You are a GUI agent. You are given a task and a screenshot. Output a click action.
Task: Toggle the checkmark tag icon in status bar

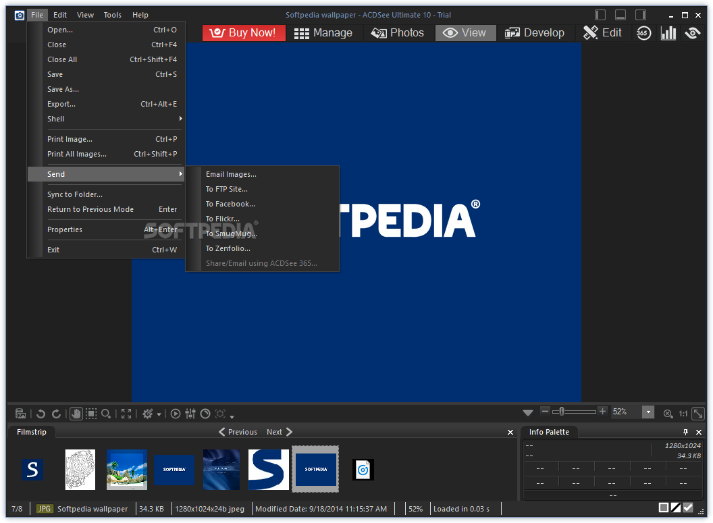[x=688, y=507]
